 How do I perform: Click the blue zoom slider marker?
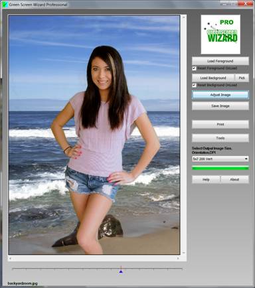pos(121,271)
